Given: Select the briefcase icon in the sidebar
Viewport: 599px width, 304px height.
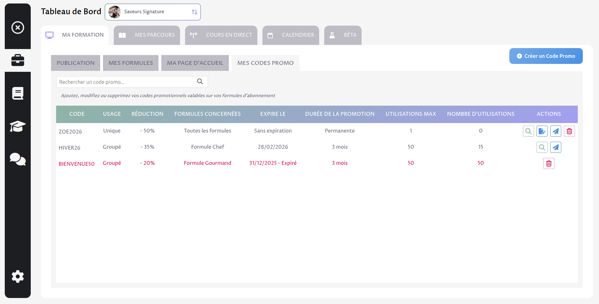Looking at the screenshot, I should (17, 60).
